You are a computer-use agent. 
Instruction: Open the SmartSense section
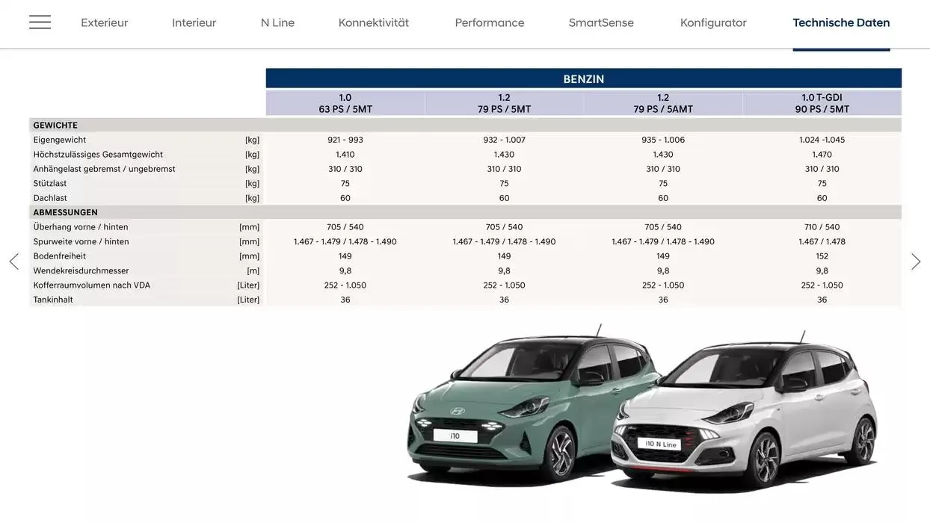pos(601,22)
